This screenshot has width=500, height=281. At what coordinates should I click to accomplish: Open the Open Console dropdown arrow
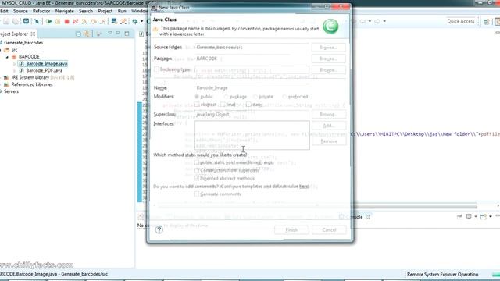click(x=491, y=217)
